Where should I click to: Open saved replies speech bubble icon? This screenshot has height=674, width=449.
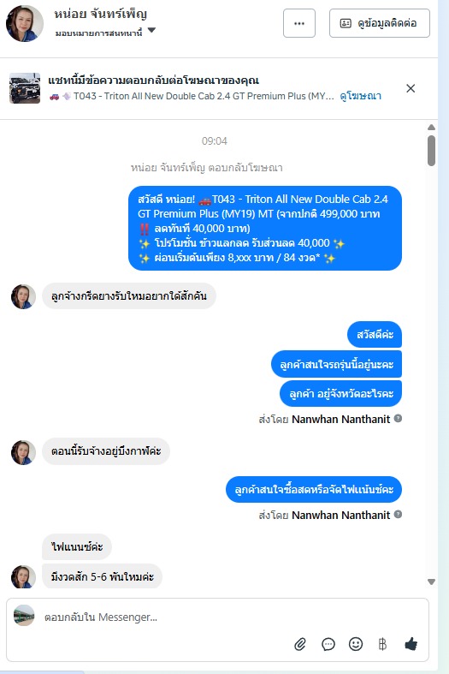click(x=328, y=644)
